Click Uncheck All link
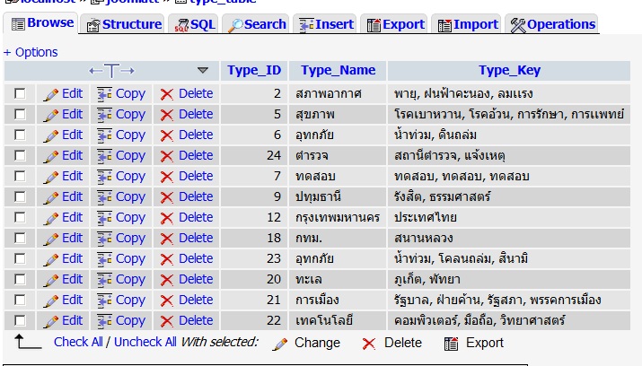The image size is (642, 366). (x=145, y=342)
